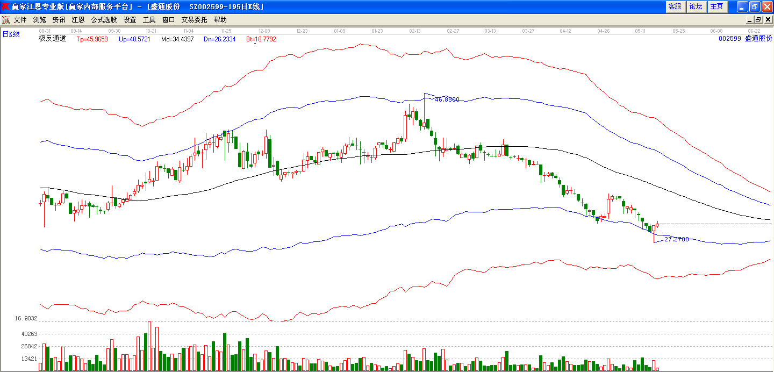Click the 04-12 date on the time axis

click(565, 31)
